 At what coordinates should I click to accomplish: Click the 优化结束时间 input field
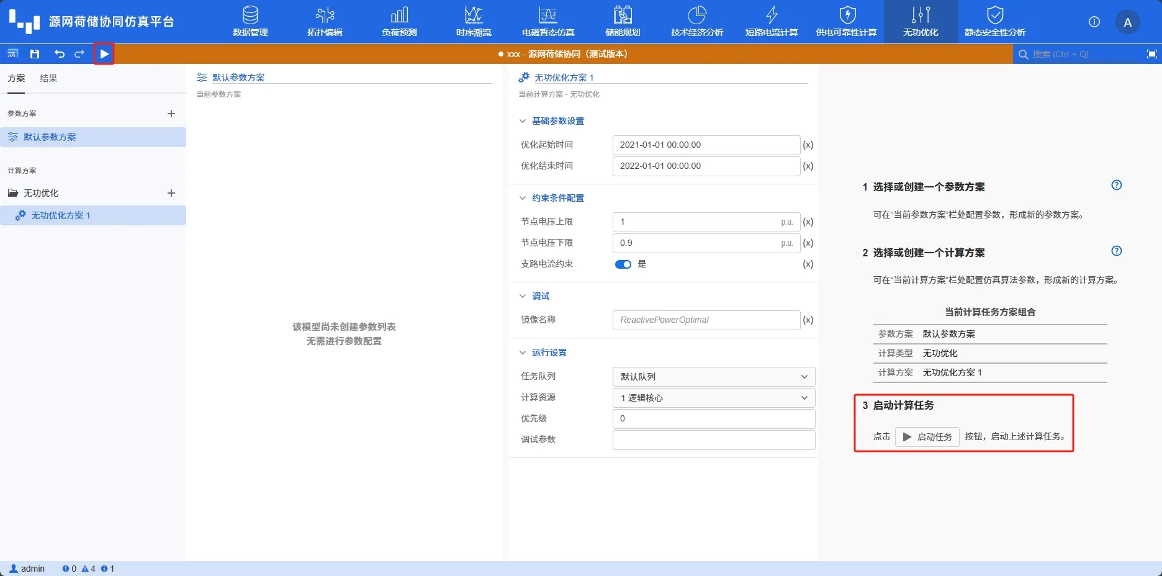tap(706, 166)
